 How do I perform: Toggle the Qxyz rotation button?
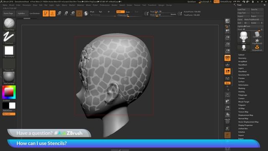point(227,83)
